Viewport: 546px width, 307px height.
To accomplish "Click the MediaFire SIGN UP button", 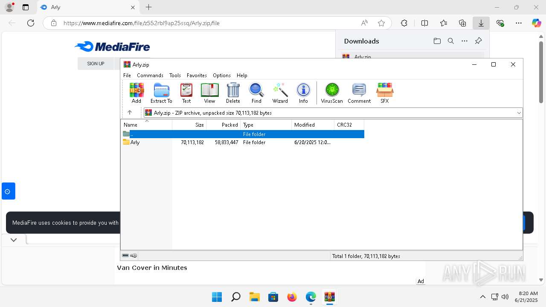I will point(96,64).
